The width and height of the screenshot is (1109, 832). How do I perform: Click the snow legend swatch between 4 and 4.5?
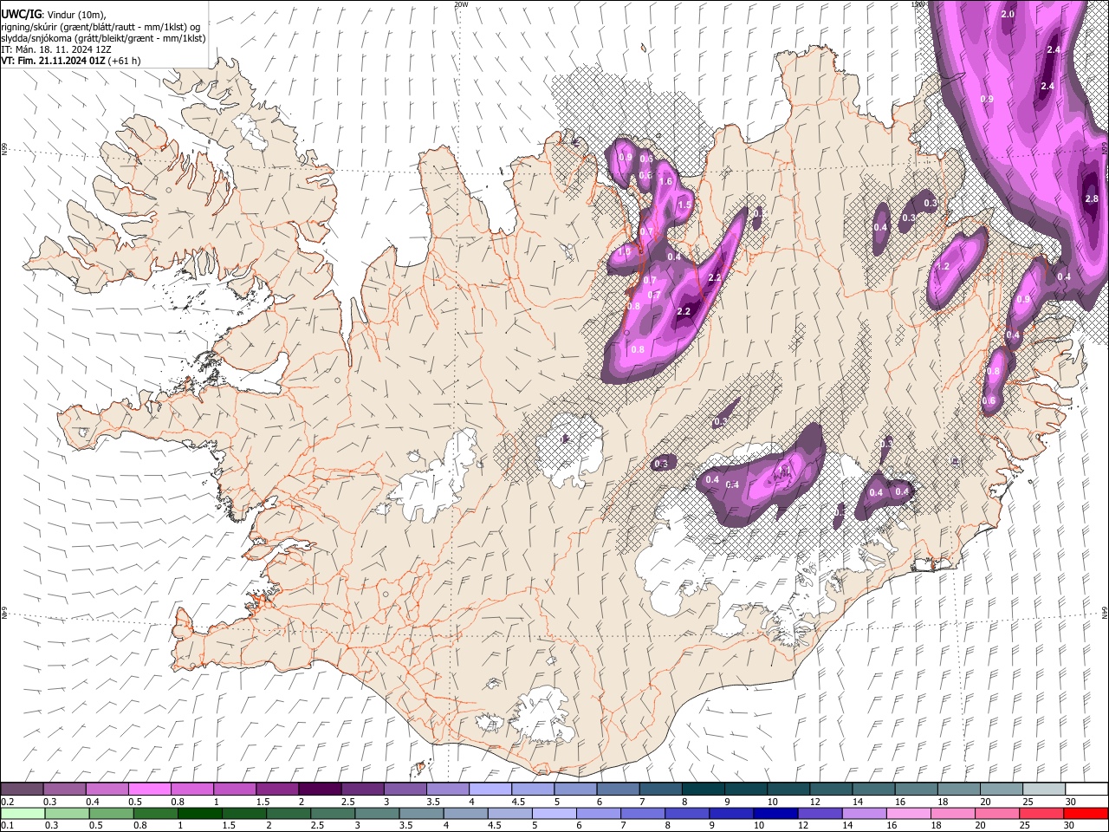[x=490, y=790]
